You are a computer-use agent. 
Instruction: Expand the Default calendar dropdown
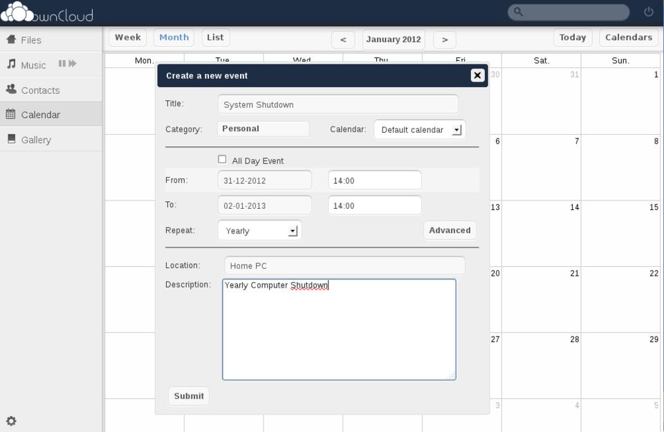419,129
